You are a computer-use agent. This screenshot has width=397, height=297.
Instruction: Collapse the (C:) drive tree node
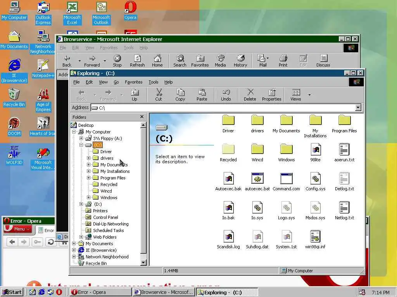pyautogui.click(x=81, y=145)
